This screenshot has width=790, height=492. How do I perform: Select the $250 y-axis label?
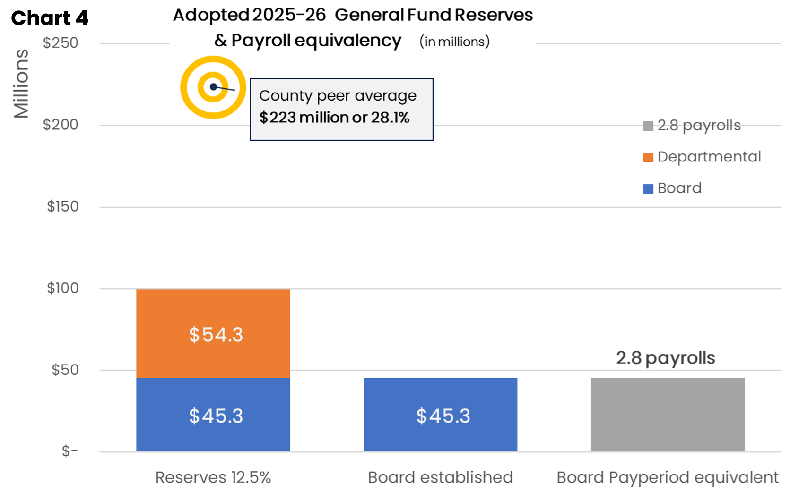click(x=61, y=43)
